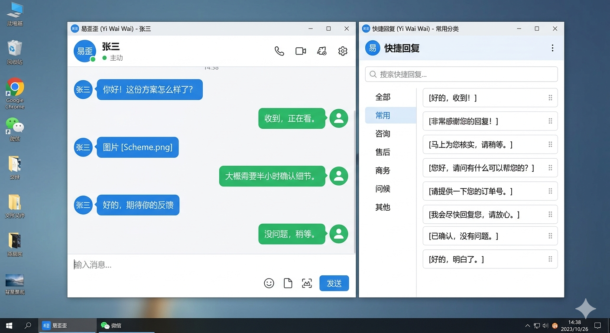Open the screen sharing tool beside the camera icon
This screenshot has width=610, height=333.
pyautogui.click(x=321, y=51)
